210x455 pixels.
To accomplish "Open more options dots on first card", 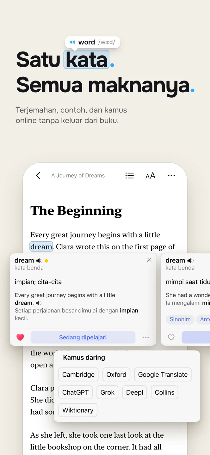I will (x=146, y=337).
